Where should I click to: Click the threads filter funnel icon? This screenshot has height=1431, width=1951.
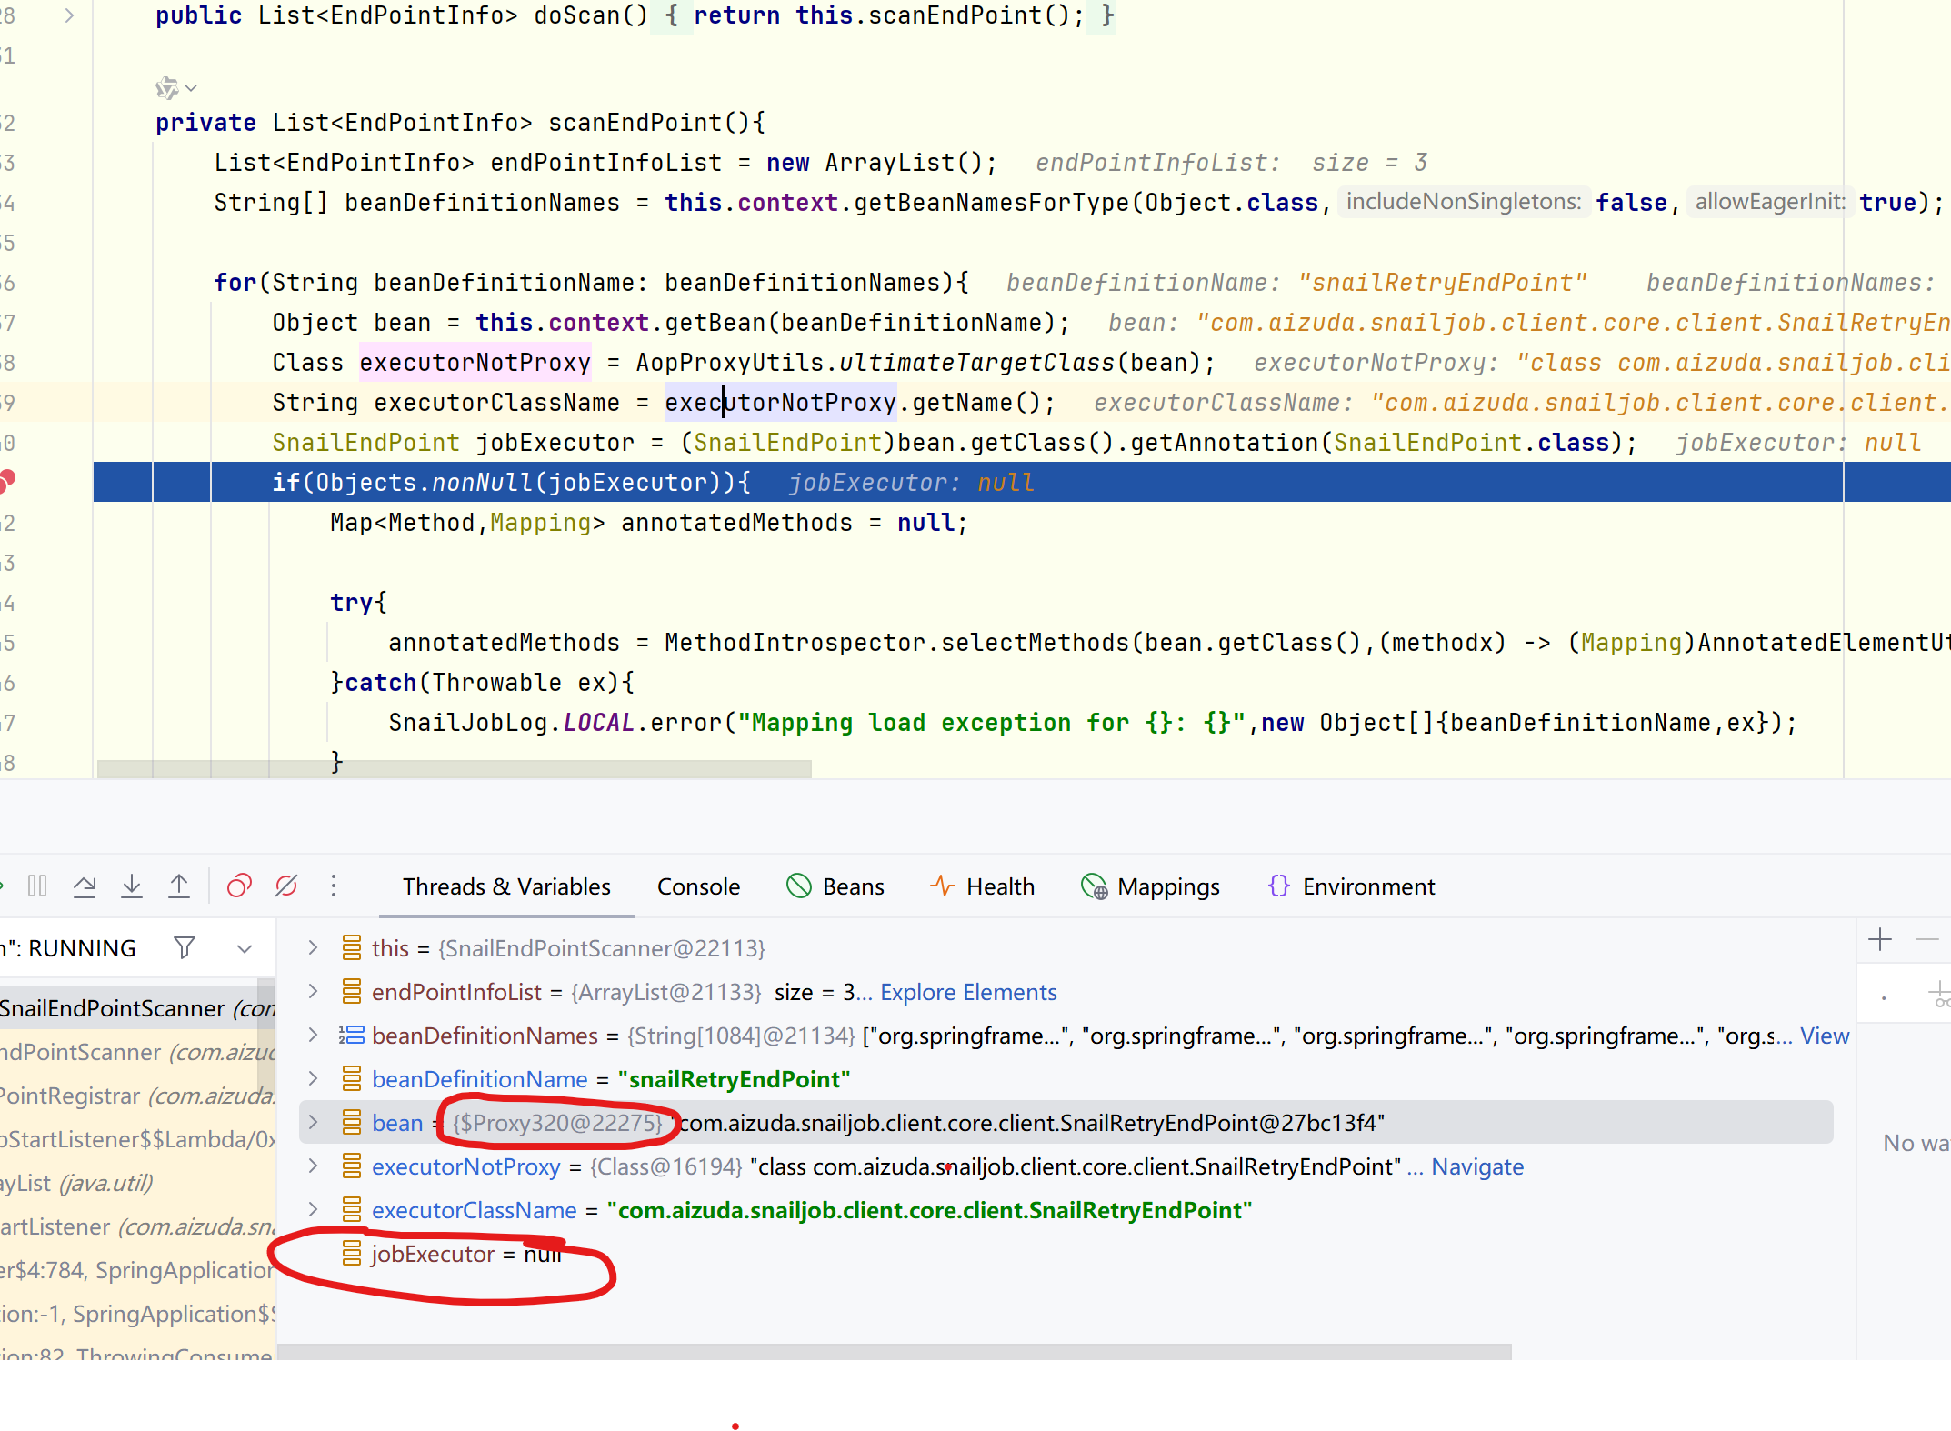pyautogui.click(x=185, y=948)
